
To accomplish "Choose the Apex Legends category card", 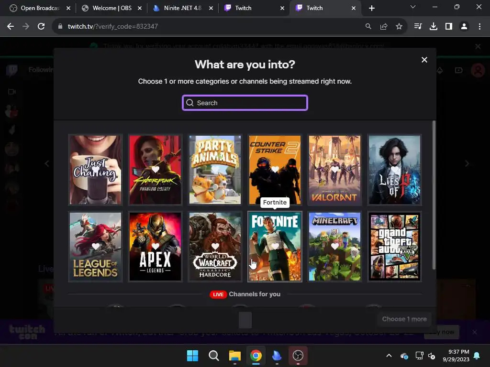I will click(156, 247).
